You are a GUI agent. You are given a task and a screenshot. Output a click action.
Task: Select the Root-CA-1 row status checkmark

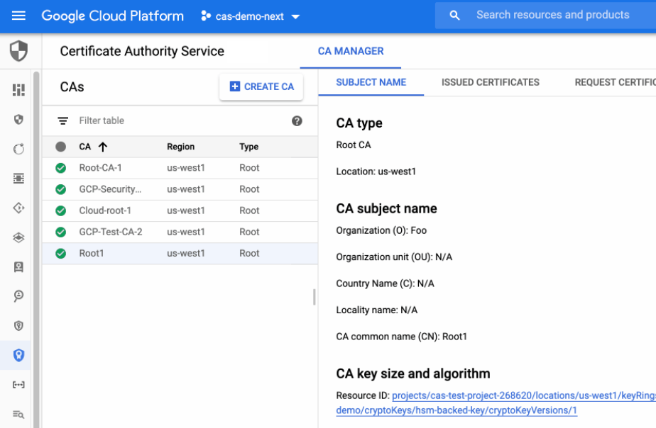tap(60, 168)
